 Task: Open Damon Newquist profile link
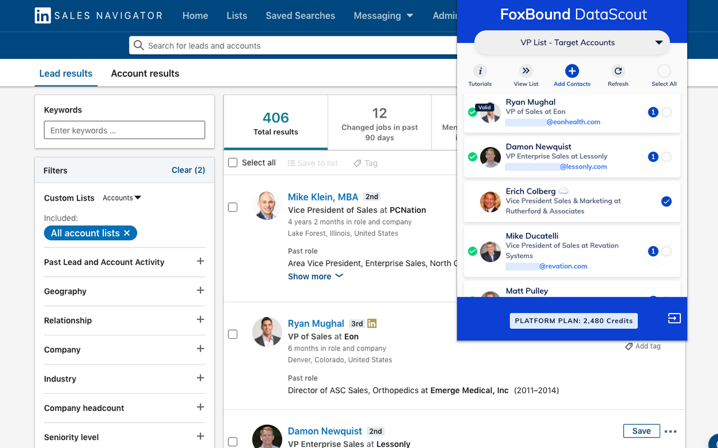click(325, 431)
